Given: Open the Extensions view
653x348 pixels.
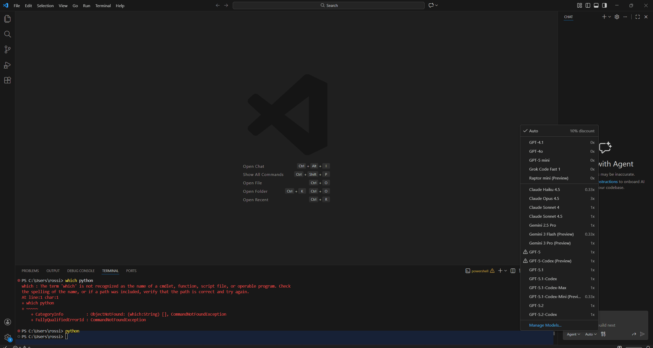Looking at the screenshot, I should (7, 80).
